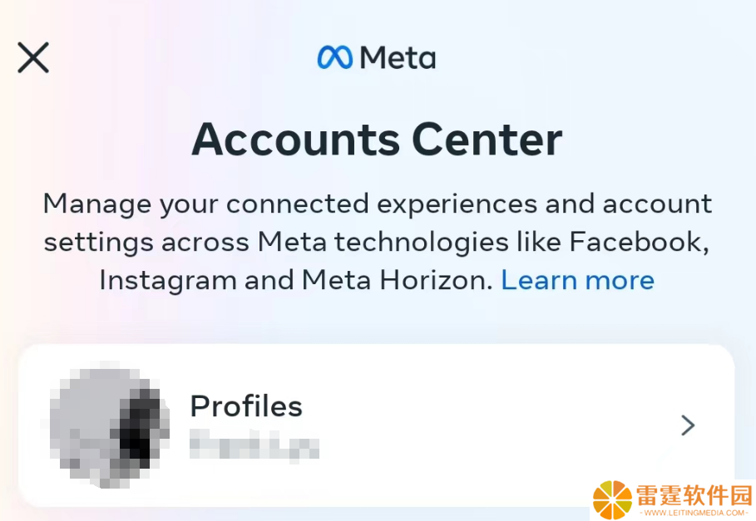Click the blue Meta infinity logo
This screenshot has width=756, height=521.
[335, 57]
